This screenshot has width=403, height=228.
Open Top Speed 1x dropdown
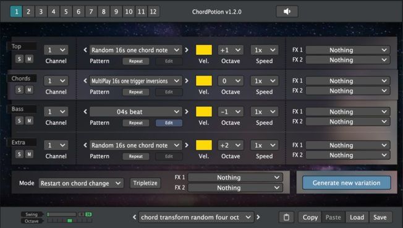coord(265,50)
